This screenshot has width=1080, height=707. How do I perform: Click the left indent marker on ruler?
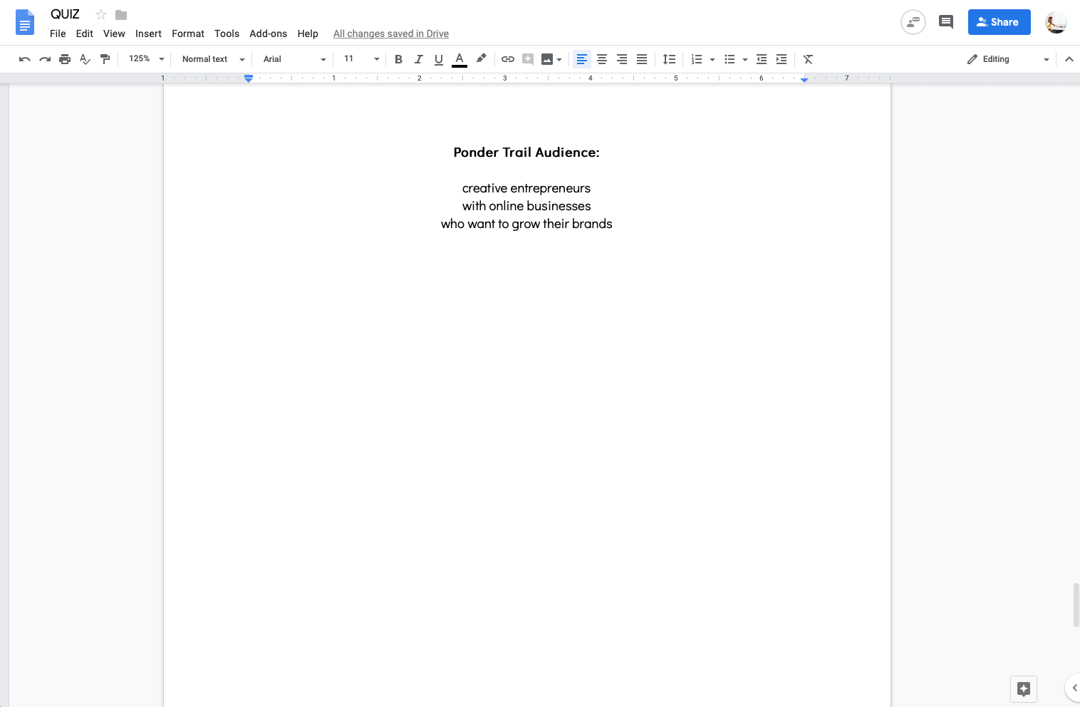pyautogui.click(x=249, y=78)
